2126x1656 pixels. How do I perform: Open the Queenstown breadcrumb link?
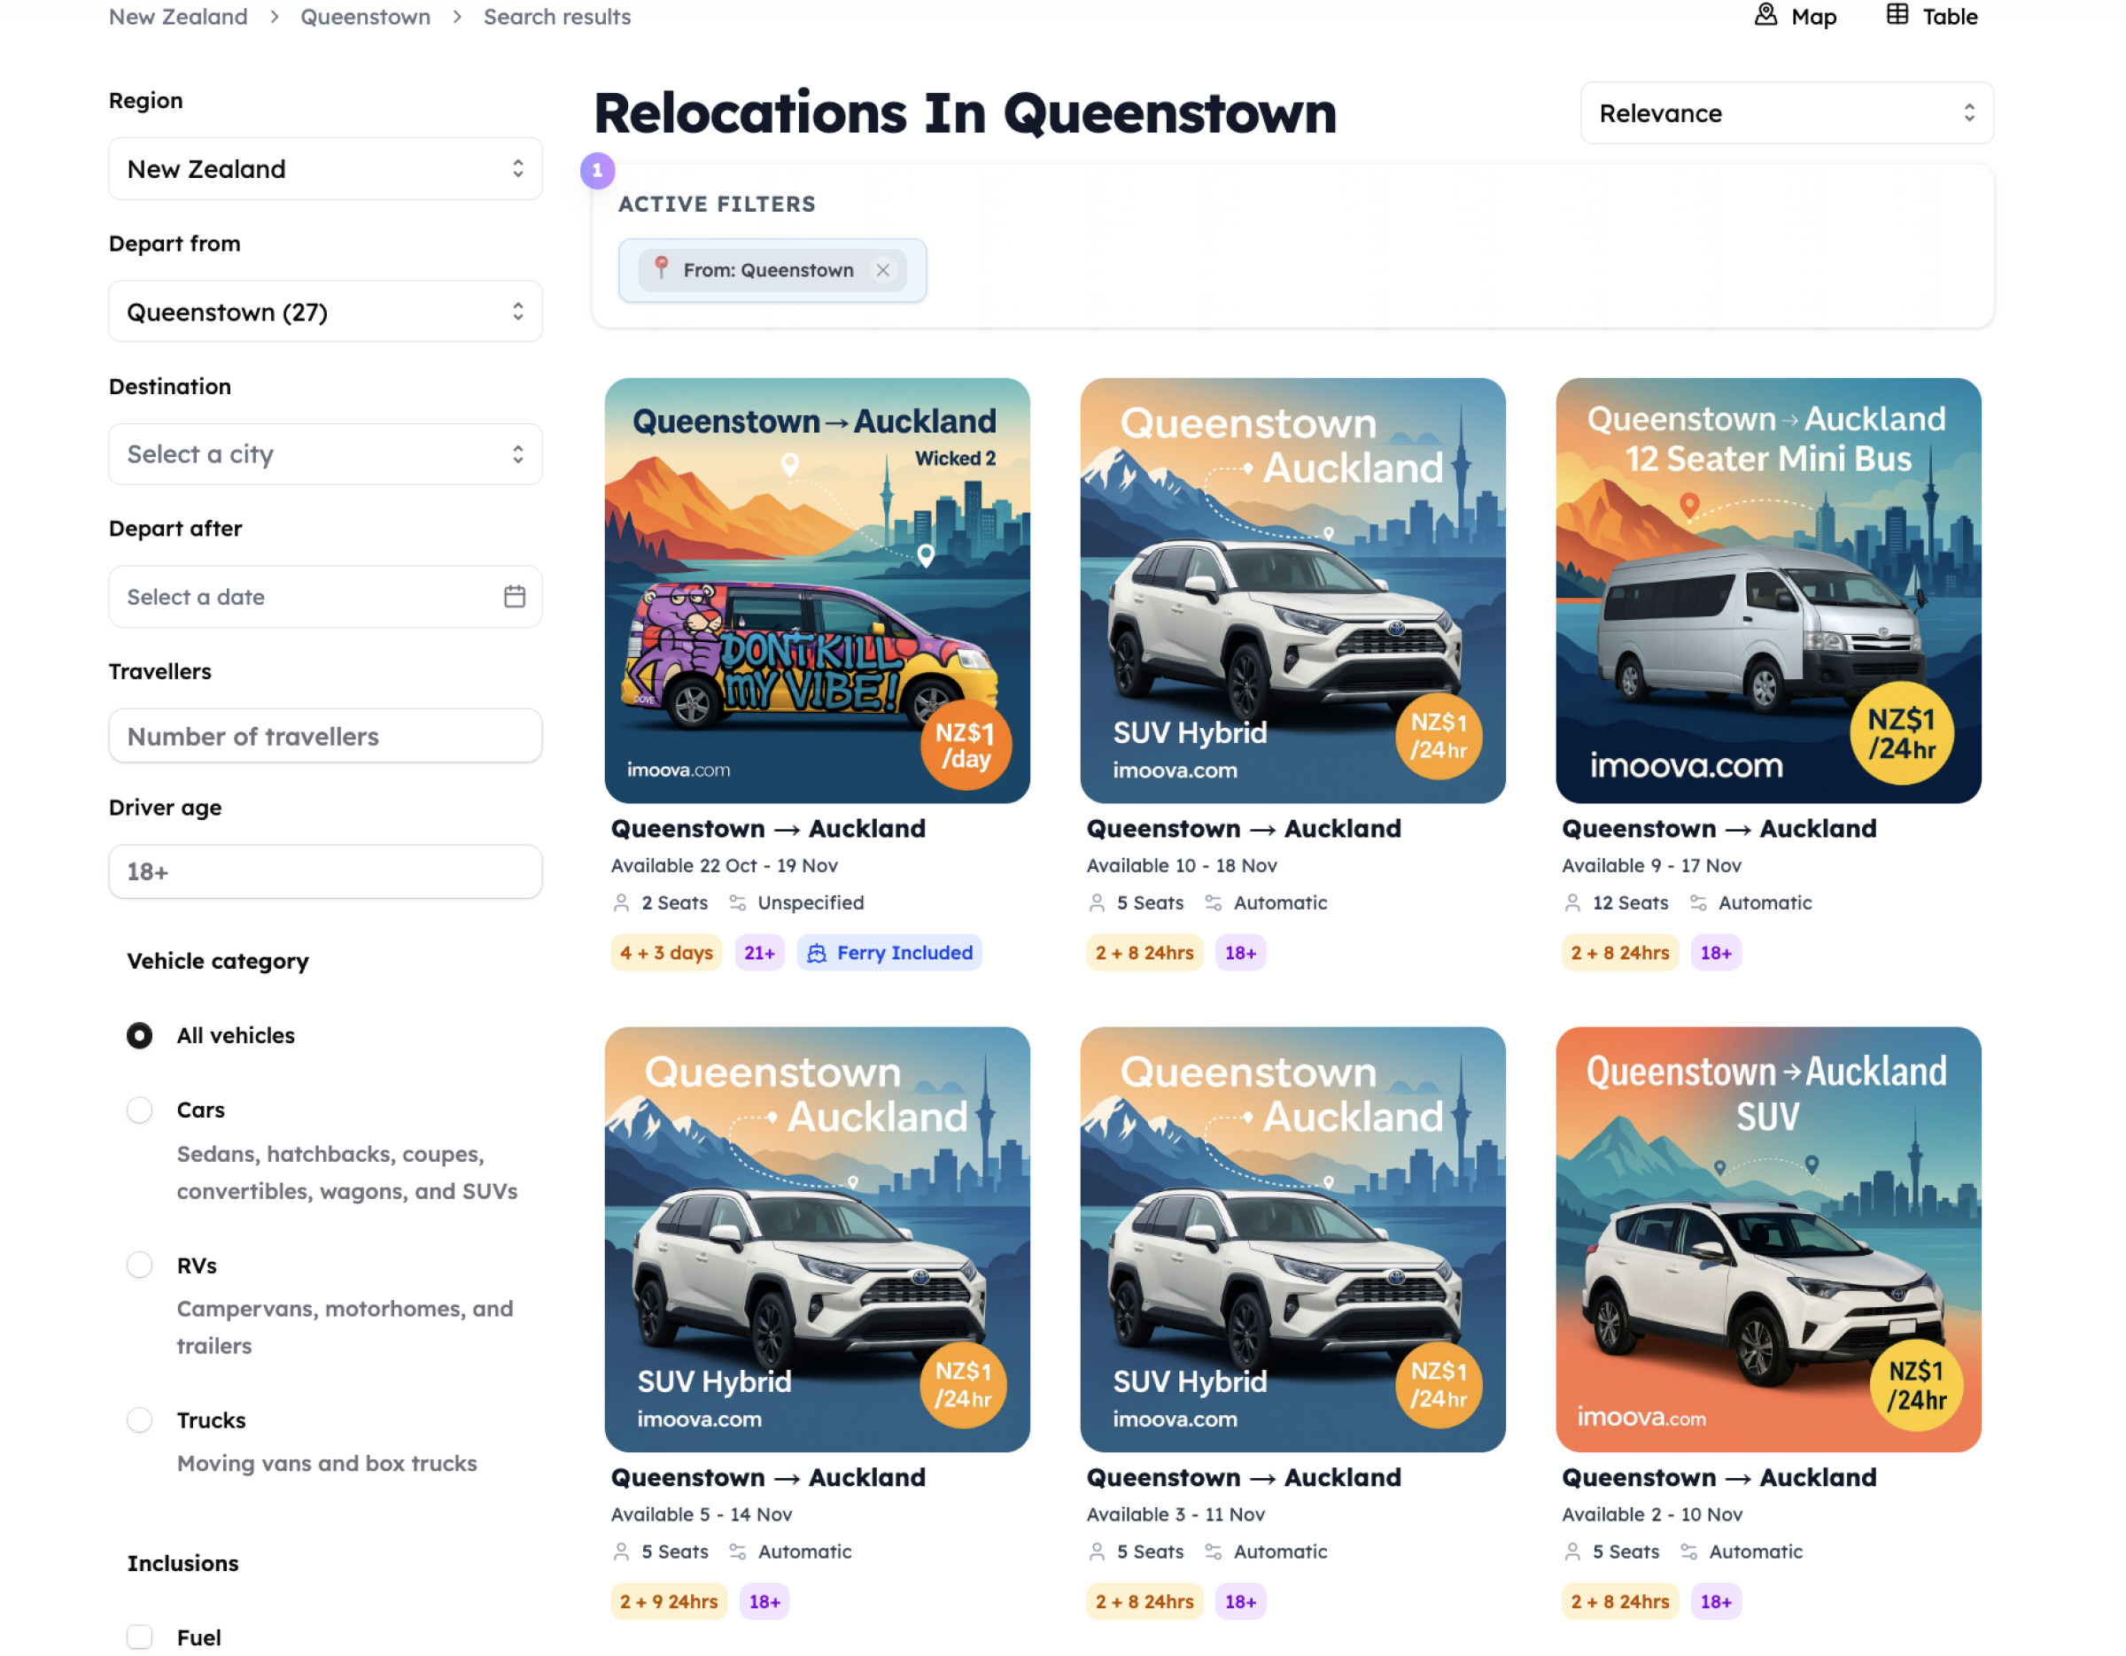(x=365, y=17)
